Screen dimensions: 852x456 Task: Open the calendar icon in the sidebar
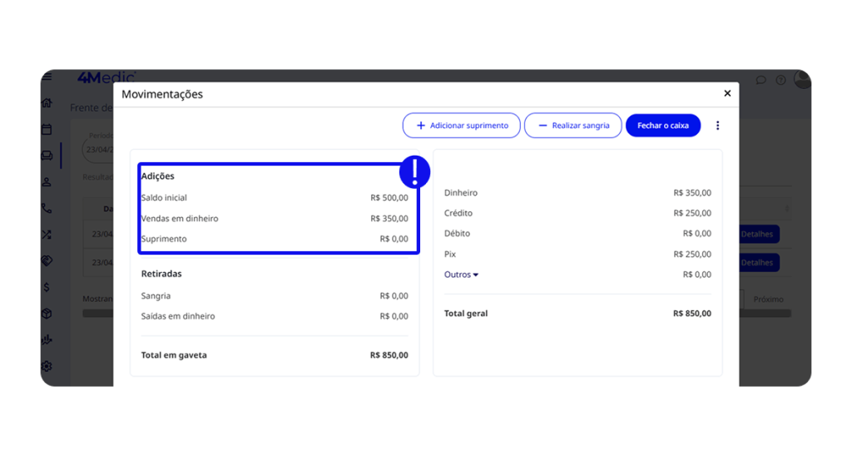[47, 129]
